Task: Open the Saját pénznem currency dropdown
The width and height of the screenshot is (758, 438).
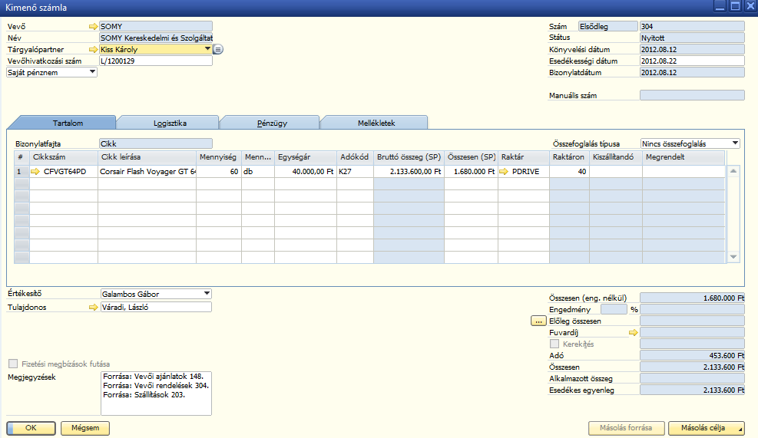Action: click(x=92, y=72)
